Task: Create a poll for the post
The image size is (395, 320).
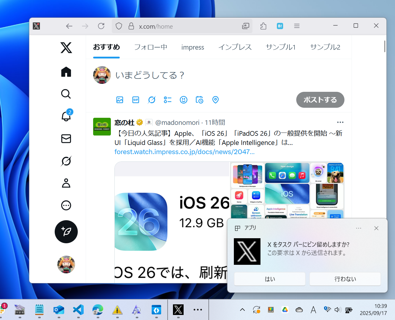Action: pyautogui.click(x=167, y=100)
